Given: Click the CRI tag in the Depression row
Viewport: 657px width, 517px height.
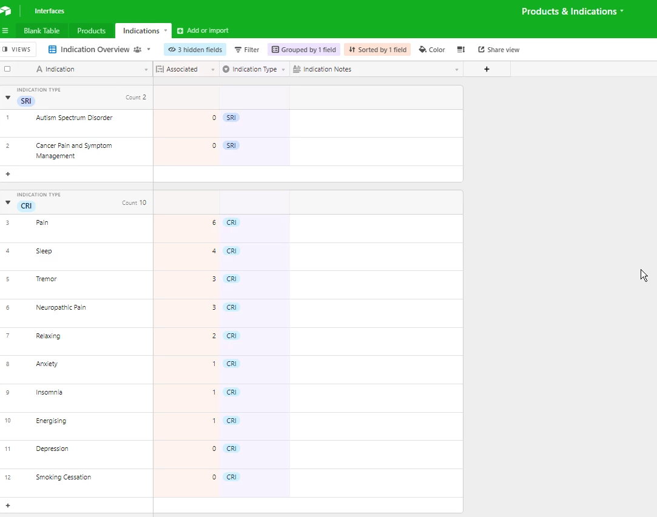Looking at the screenshot, I should [231, 449].
